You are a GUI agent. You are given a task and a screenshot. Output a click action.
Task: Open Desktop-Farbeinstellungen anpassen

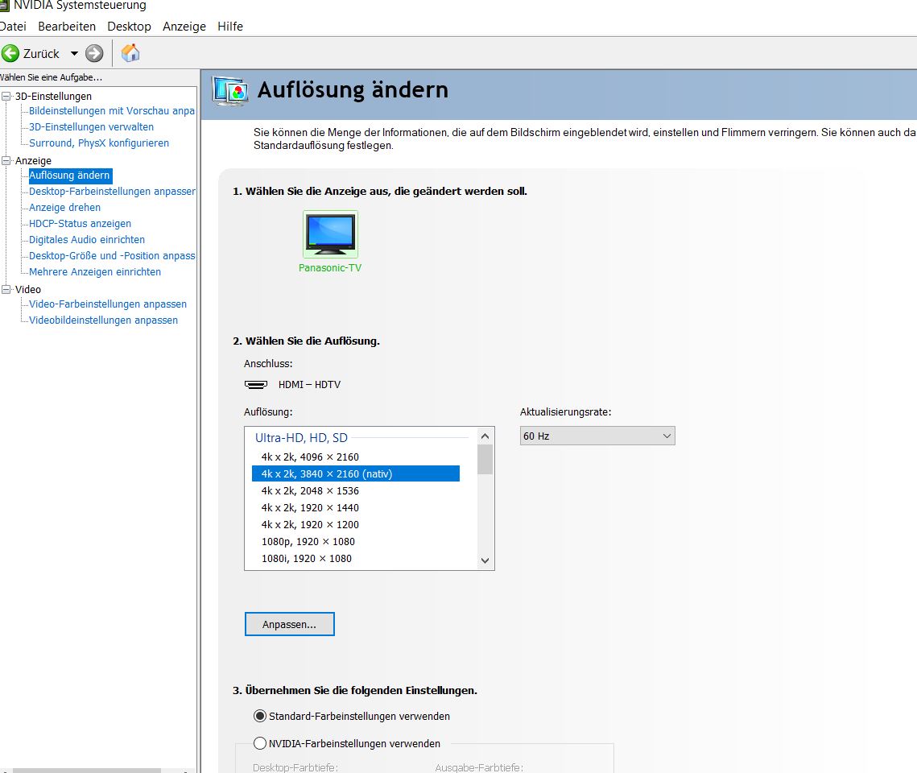[112, 191]
